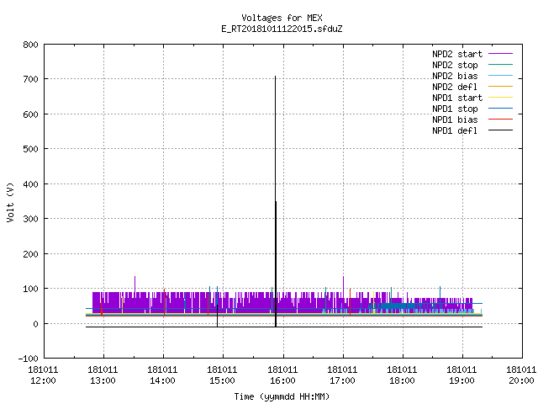Click the 'NPD1 bias' legend label
The height and width of the screenshot is (404, 538).
point(455,120)
